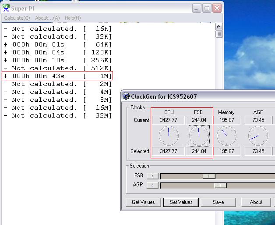Click the Selected CPU value 3427.77
This screenshot has width=275, height=225.
tap(168, 151)
